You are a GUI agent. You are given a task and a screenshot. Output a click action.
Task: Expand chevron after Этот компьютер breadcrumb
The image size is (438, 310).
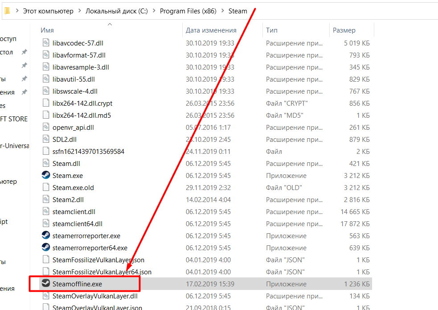coord(79,11)
